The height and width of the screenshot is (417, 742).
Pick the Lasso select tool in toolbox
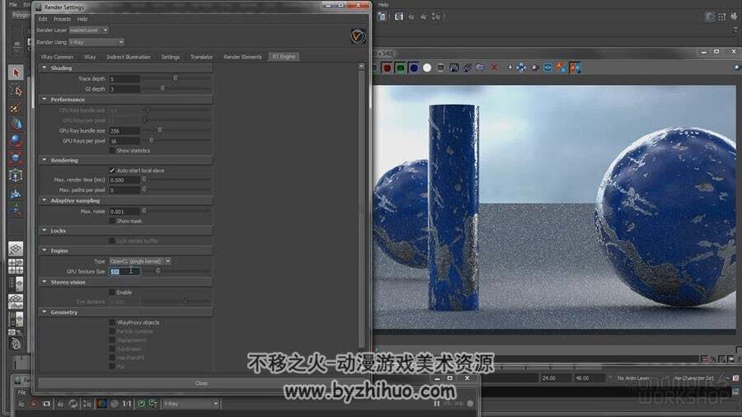pyautogui.click(x=16, y=91)
